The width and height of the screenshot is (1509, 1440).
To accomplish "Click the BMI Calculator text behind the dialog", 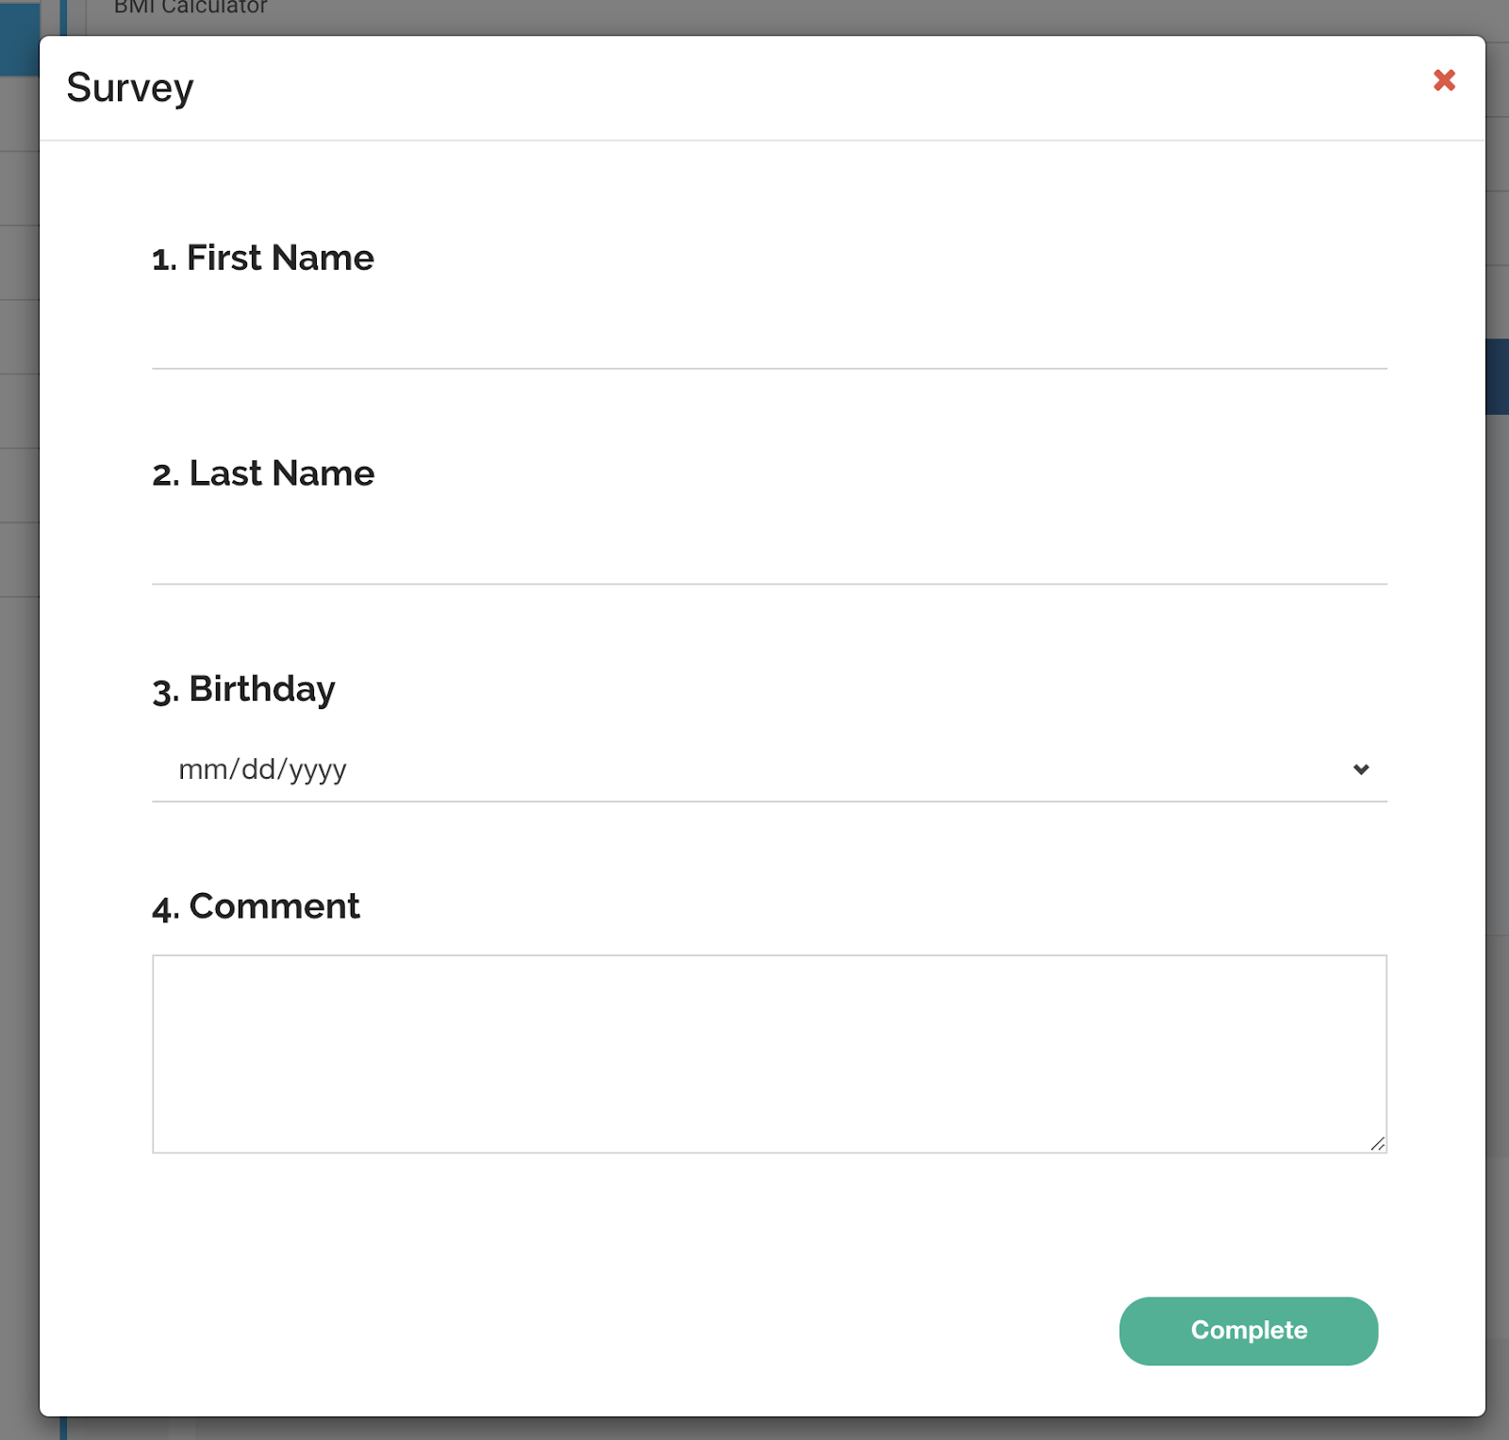I will (x=191, y=8).
